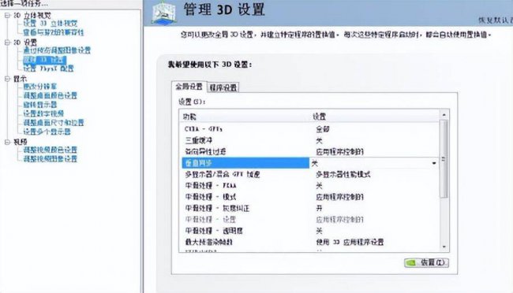Image resolution: width=513 pixels, height=293 pixels.
Task: Open 设置 PhysX 配置 in the task tree
Action: click(x=48, y=69)
